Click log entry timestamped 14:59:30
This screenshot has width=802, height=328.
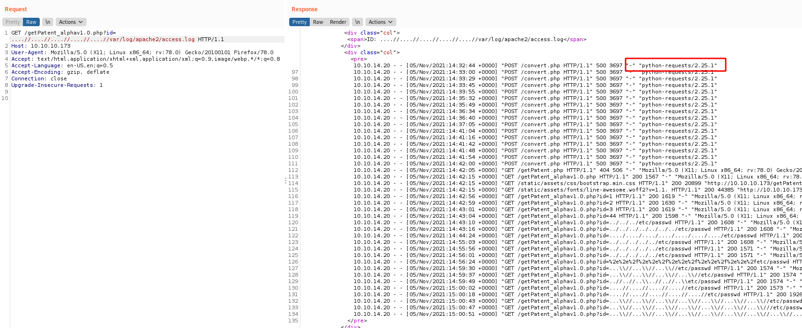[x=578, y=268]
